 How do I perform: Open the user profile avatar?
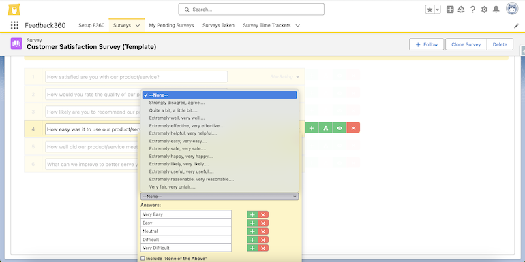(x=512, y=9)
